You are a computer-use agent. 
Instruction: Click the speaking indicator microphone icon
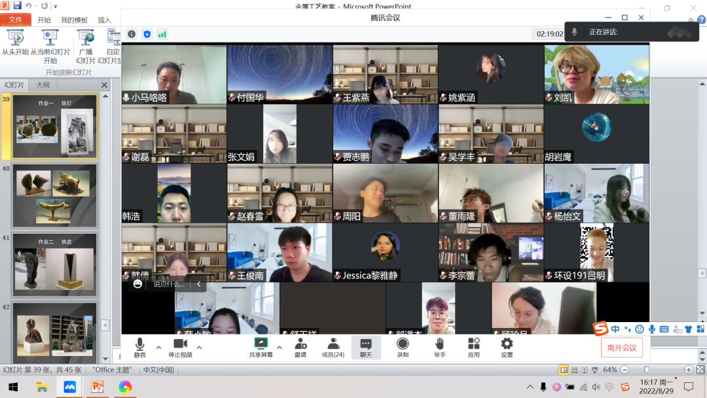click(x=575, y=32)
